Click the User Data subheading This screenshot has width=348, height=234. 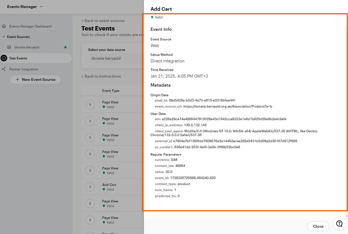click(x=158, y=114)
